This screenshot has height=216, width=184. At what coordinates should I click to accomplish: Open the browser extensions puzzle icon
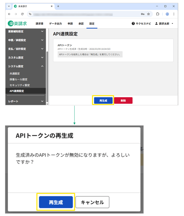158,14
